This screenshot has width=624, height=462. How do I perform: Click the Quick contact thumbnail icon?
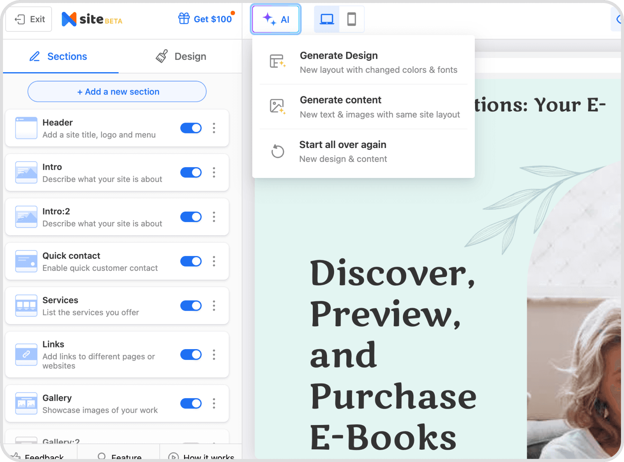click(x=26, y=261)
